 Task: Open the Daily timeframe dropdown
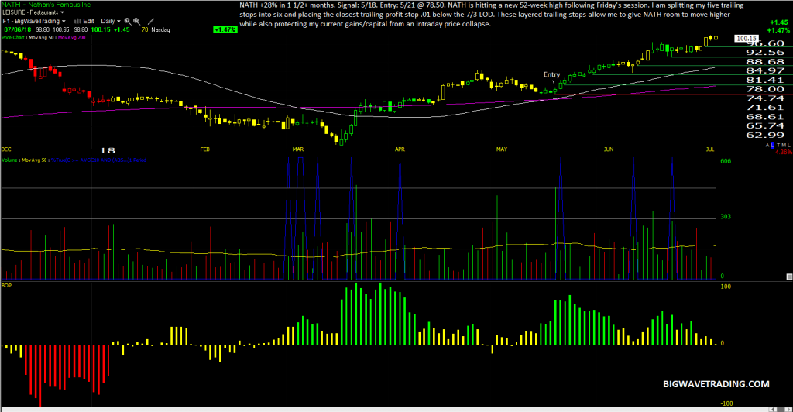coord(111,21)
